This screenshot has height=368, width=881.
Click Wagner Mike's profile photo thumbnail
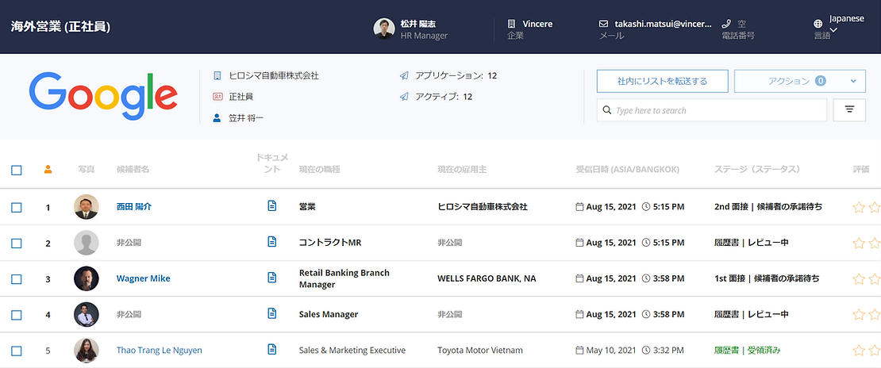[x=86, y=278]
